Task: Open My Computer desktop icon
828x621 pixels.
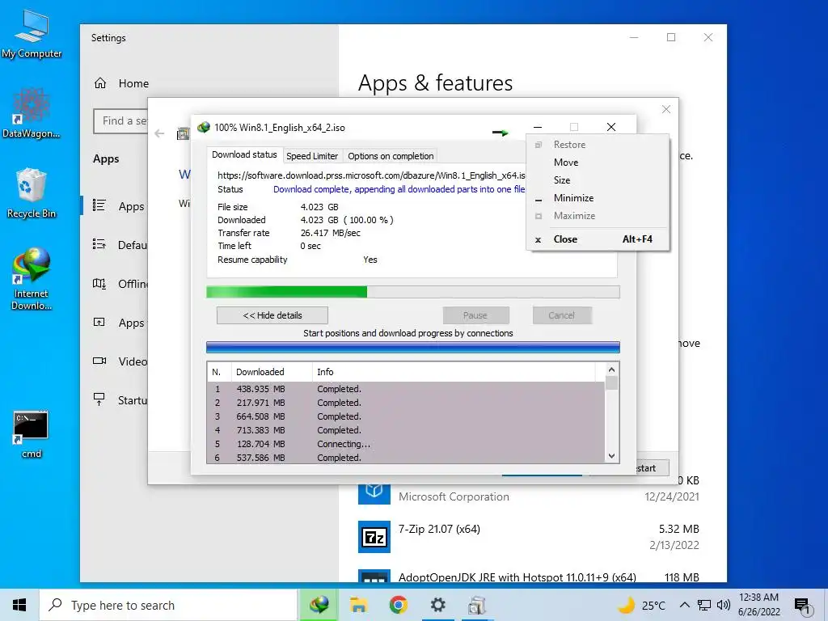Action: [x=32, y=34]
